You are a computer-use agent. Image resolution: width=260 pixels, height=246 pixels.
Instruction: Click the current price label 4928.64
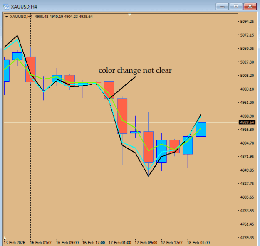click(x=247, y=122)
